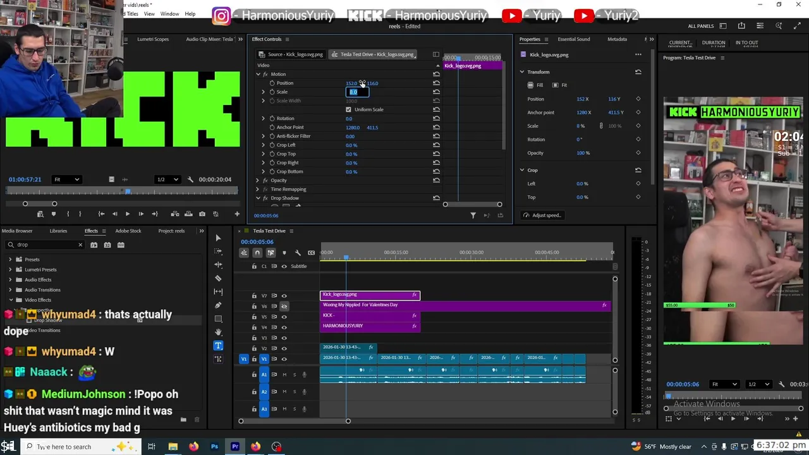This screenshot has width=809, height=455.
Task: Select the Selection tool arrow in the timeline toolbar
Action: click(x=218, y=238)
